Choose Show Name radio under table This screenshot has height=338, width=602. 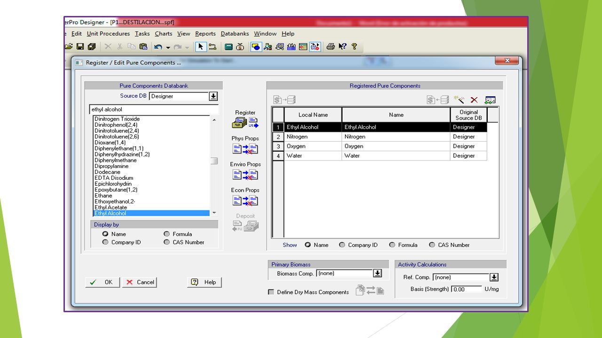point(308,245)
